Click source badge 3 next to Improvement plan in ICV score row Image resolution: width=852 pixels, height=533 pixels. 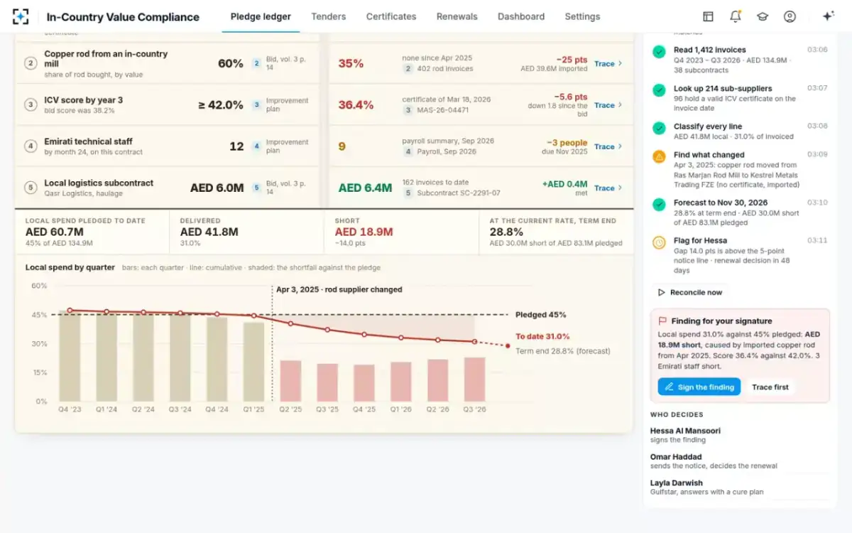[257, 104]
